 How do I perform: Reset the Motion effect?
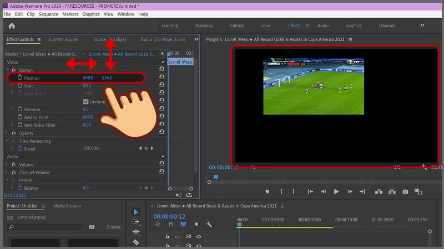pyautogui.click(x=162, y=69)
